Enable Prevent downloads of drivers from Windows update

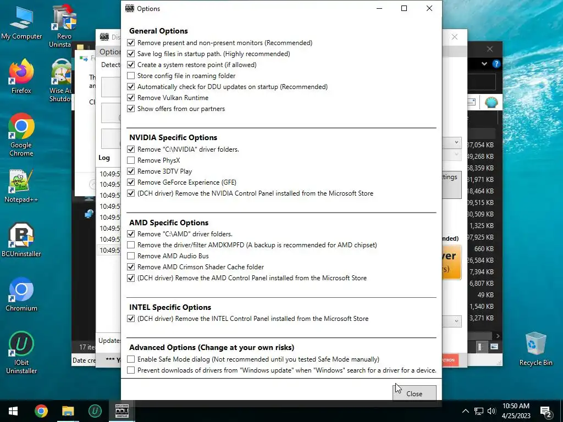[131, 370]
